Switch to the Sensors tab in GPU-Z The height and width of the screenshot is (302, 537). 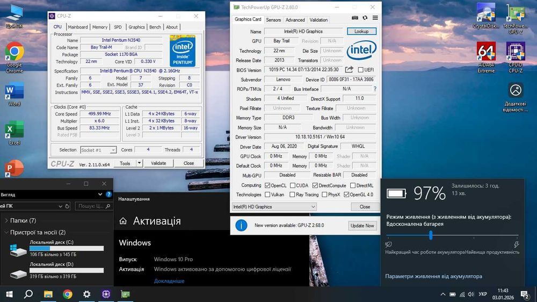[273, 20]
